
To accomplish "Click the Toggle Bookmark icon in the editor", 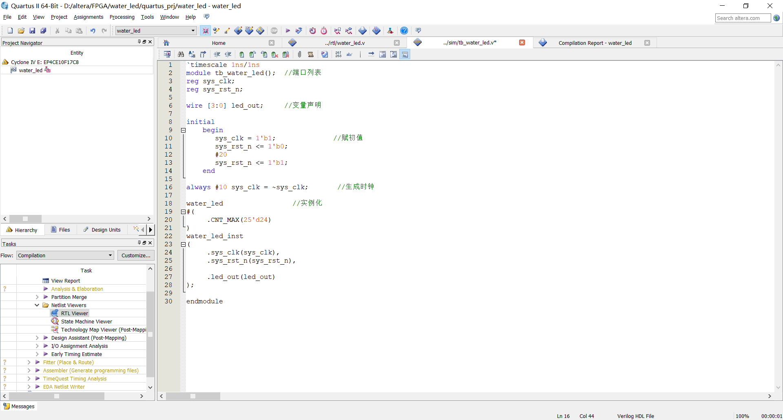I will (x=242, y=54).
